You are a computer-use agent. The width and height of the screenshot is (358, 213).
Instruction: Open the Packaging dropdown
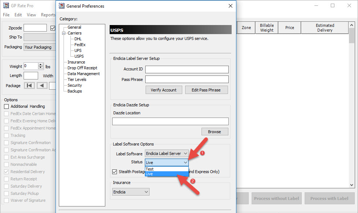40,47
